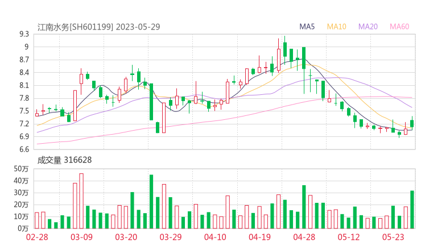Click the chart title 江南水务[SH601199] 2023-05-29
The width and height of the screenshot is (421, 250).
(98, 27)
